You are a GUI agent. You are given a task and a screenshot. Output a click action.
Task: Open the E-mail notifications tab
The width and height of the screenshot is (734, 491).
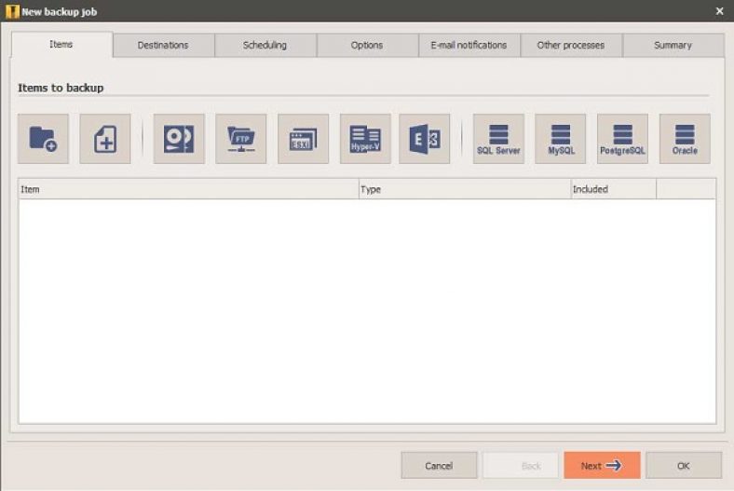[x=469, y=46]
